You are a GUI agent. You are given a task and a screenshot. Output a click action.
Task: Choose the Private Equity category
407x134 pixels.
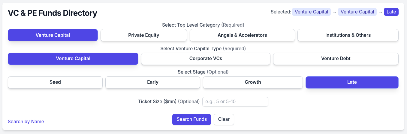click(x=143, y=35)
